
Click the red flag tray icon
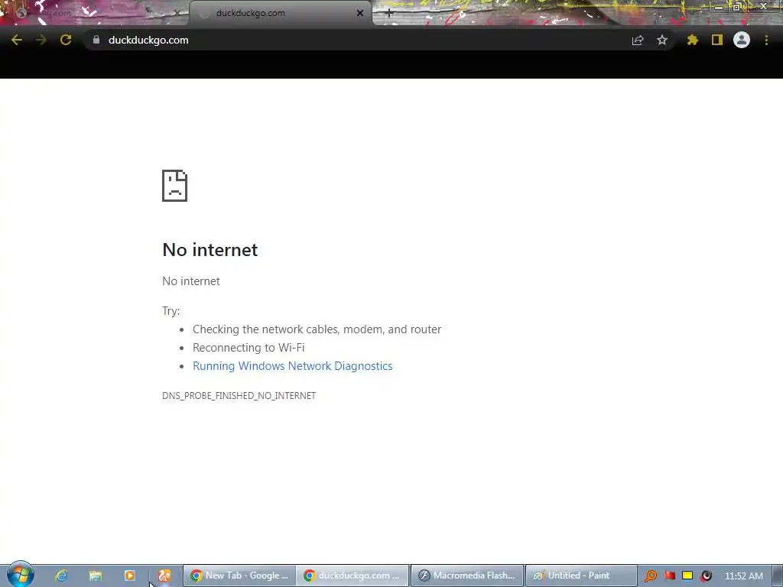670,576
